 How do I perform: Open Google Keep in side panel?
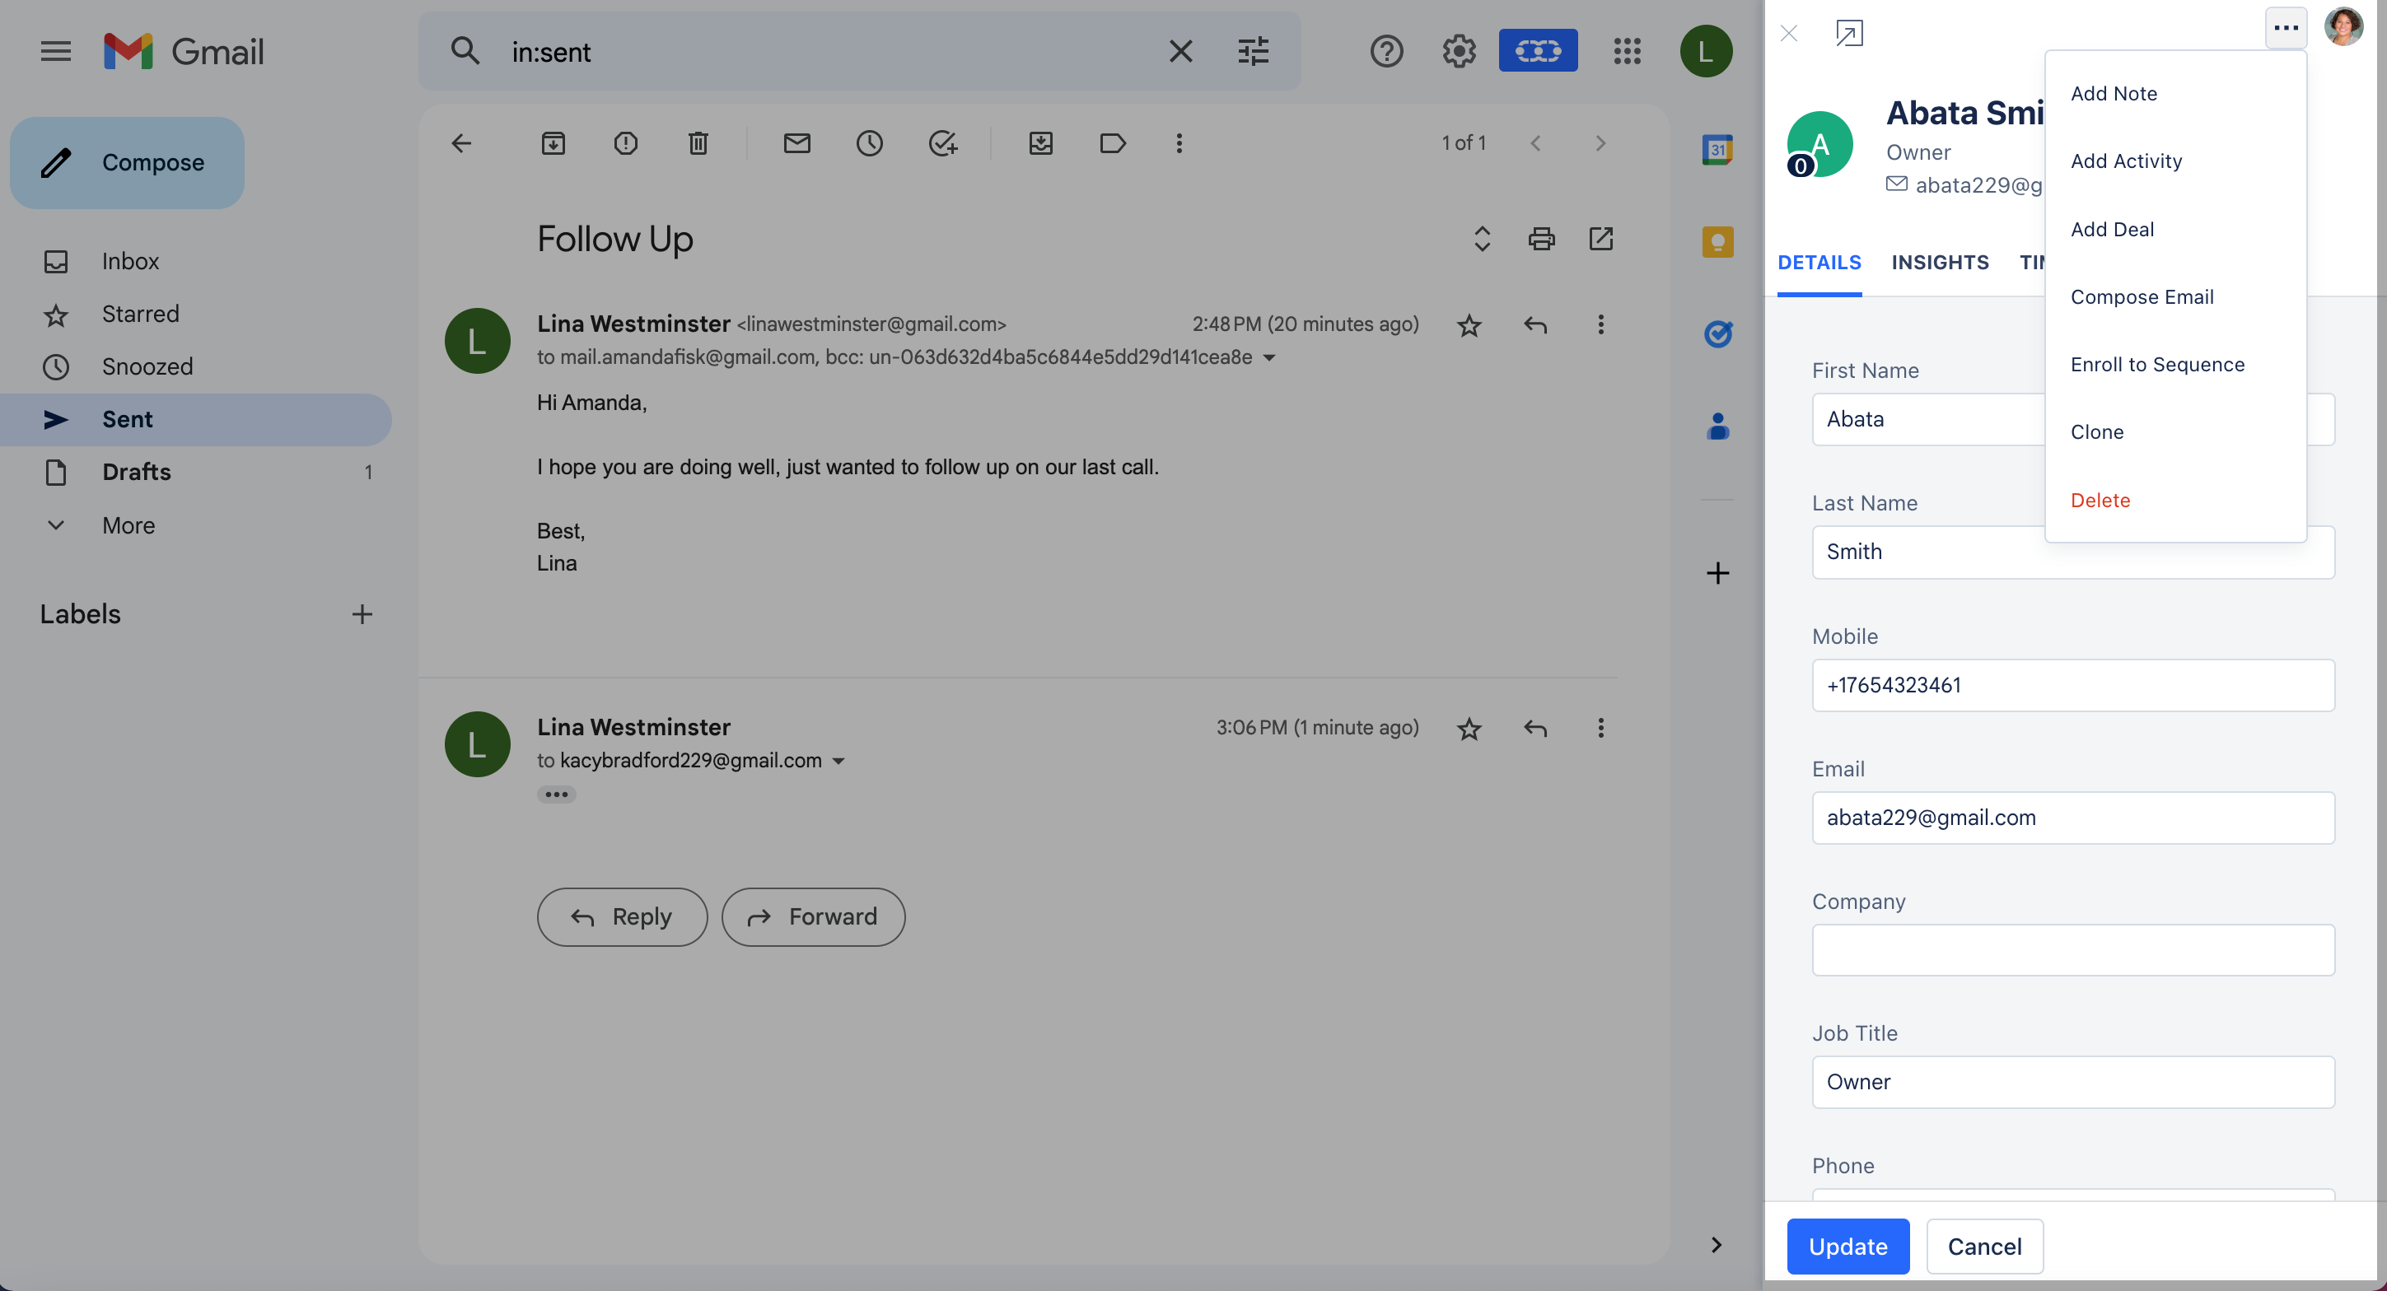point(1717,242)
